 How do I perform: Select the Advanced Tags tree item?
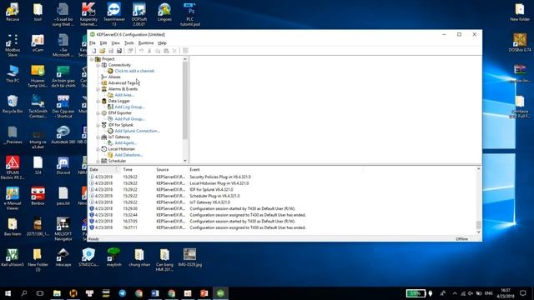122,83
